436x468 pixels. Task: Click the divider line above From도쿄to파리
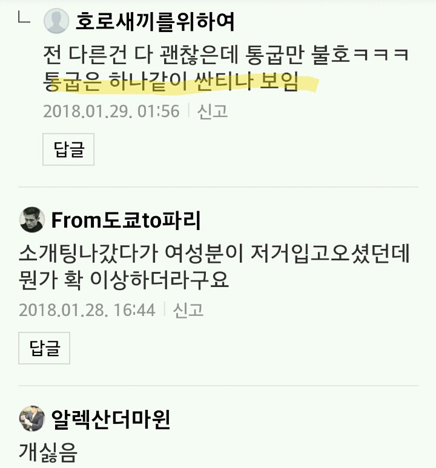click(x=218, y=187)
